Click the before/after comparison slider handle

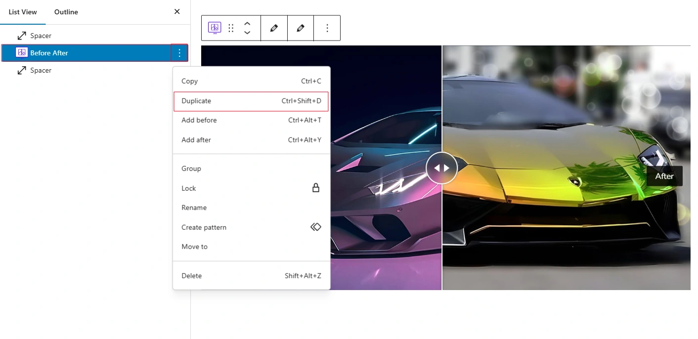coord(441,168)
